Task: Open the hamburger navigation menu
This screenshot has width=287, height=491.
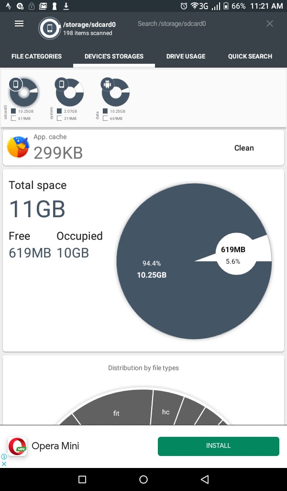Action: [x=19, y=23]
